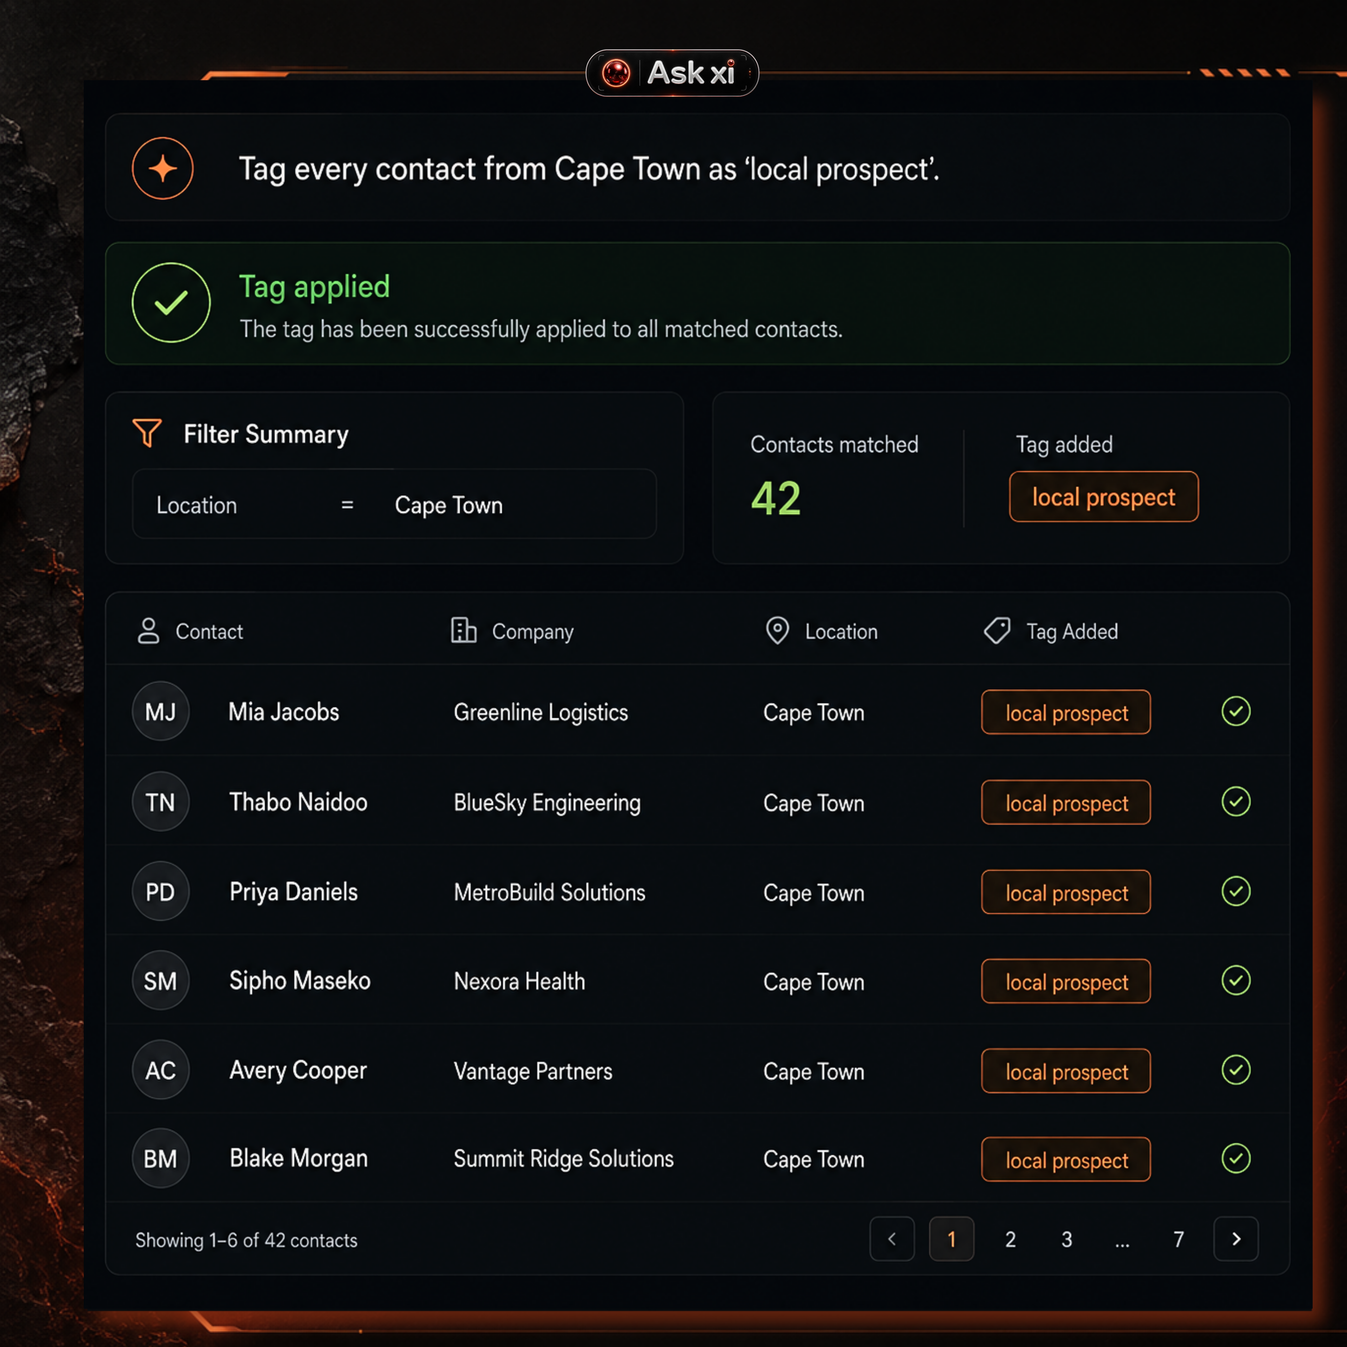
Task: Toggle the check circle for Sipho Maseko
Action: pos(1235,980)
